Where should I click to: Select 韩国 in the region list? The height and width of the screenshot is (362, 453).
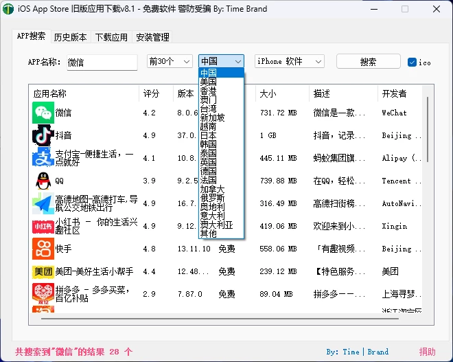tap(221, 144)
